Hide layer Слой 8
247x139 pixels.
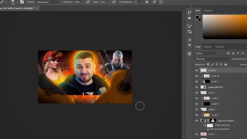196,98
